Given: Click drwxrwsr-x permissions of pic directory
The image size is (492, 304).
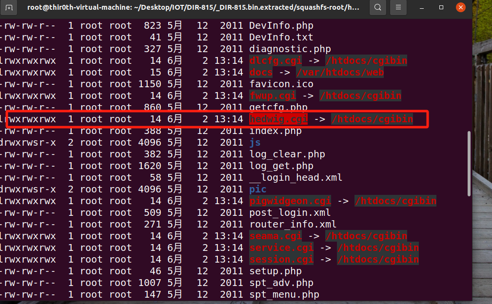Looking at the screenshot, I should pyautogui.click(x=28, y=190).
